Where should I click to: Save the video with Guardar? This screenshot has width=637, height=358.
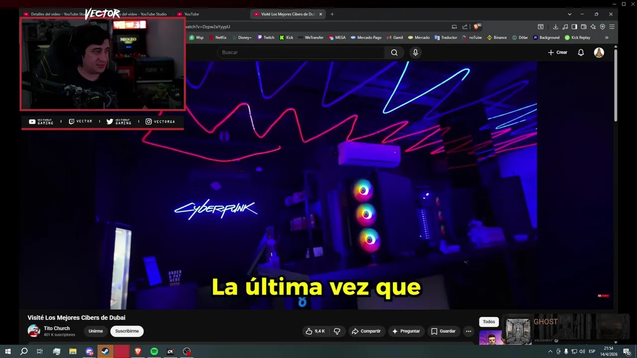pyautogui.click(x=443, y=331)
